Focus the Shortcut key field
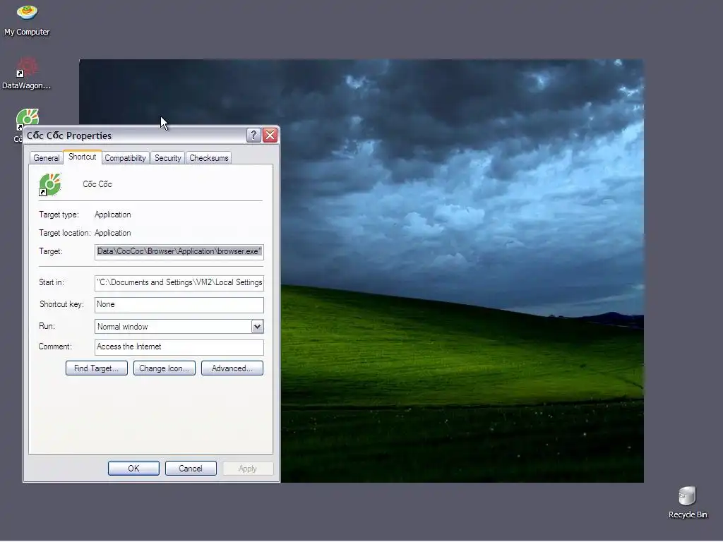Screen dimensions: 723x542 click(179, 305)
